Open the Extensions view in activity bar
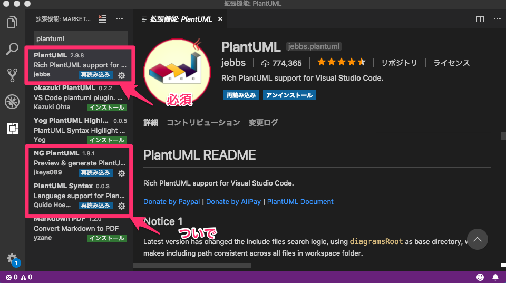506x283 pixels. tap(12, 128)
